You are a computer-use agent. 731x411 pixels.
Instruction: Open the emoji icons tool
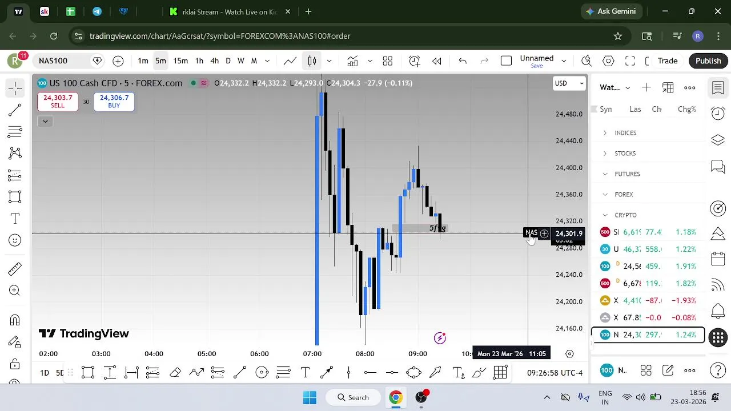click(15, 240)
